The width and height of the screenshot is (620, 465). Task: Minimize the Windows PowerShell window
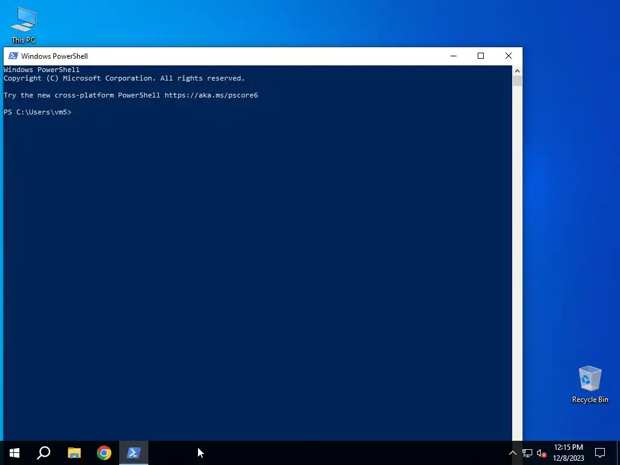pyautogui.click(x=453, y=56)
